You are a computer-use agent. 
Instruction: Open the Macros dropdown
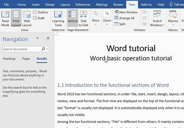[x=173, y=18]
